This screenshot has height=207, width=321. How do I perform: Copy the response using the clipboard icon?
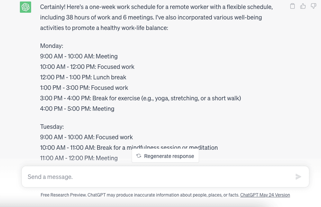tap(292, 6)
